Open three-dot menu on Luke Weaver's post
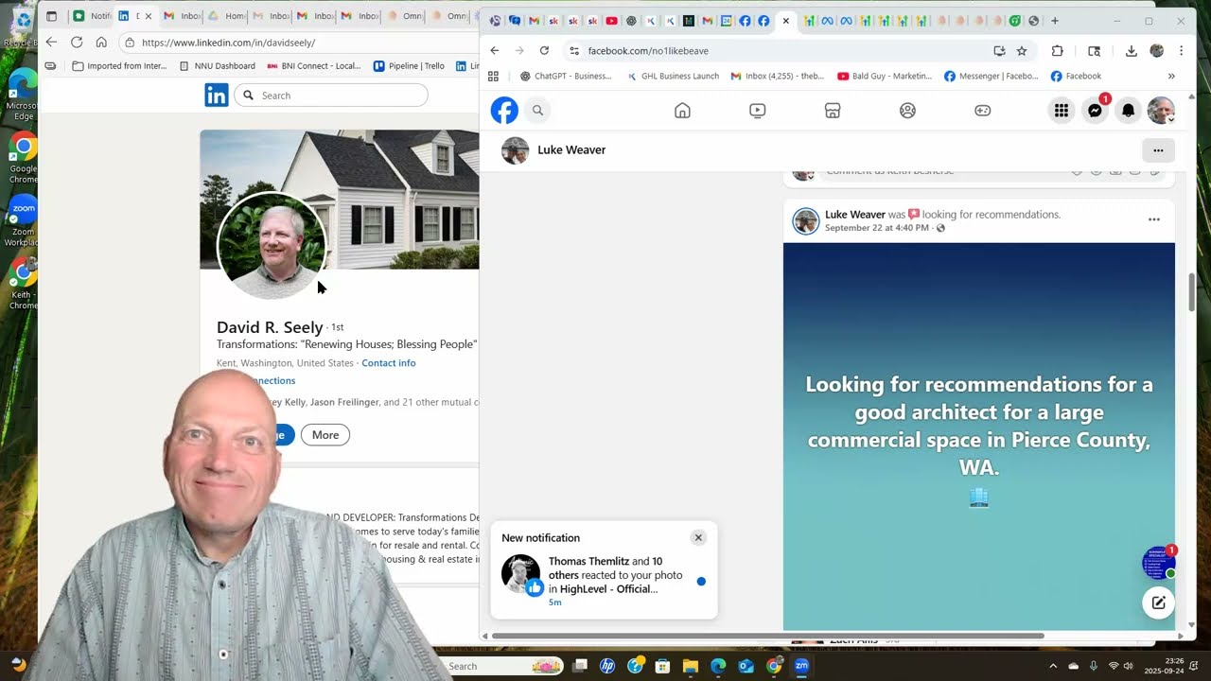Viewport: 1211px width, 681px height. (1154, 219)
